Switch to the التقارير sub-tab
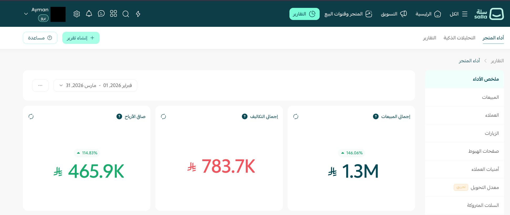This screenshot has width=510, height=215. tap(429, 38)
